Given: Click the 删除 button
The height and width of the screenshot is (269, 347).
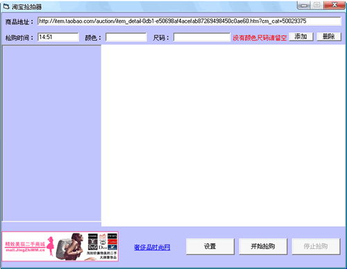Looking at the screenshot, I should [x=329, y=37].
